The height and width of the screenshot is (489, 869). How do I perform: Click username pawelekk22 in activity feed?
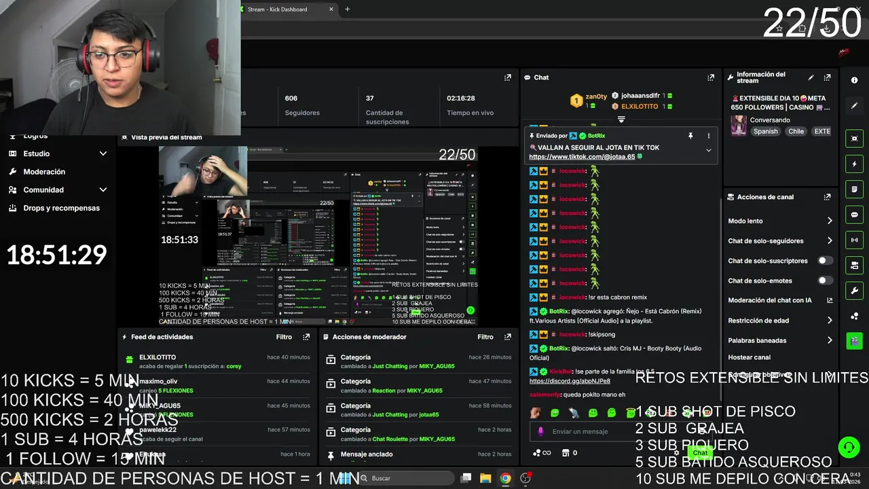158,430
